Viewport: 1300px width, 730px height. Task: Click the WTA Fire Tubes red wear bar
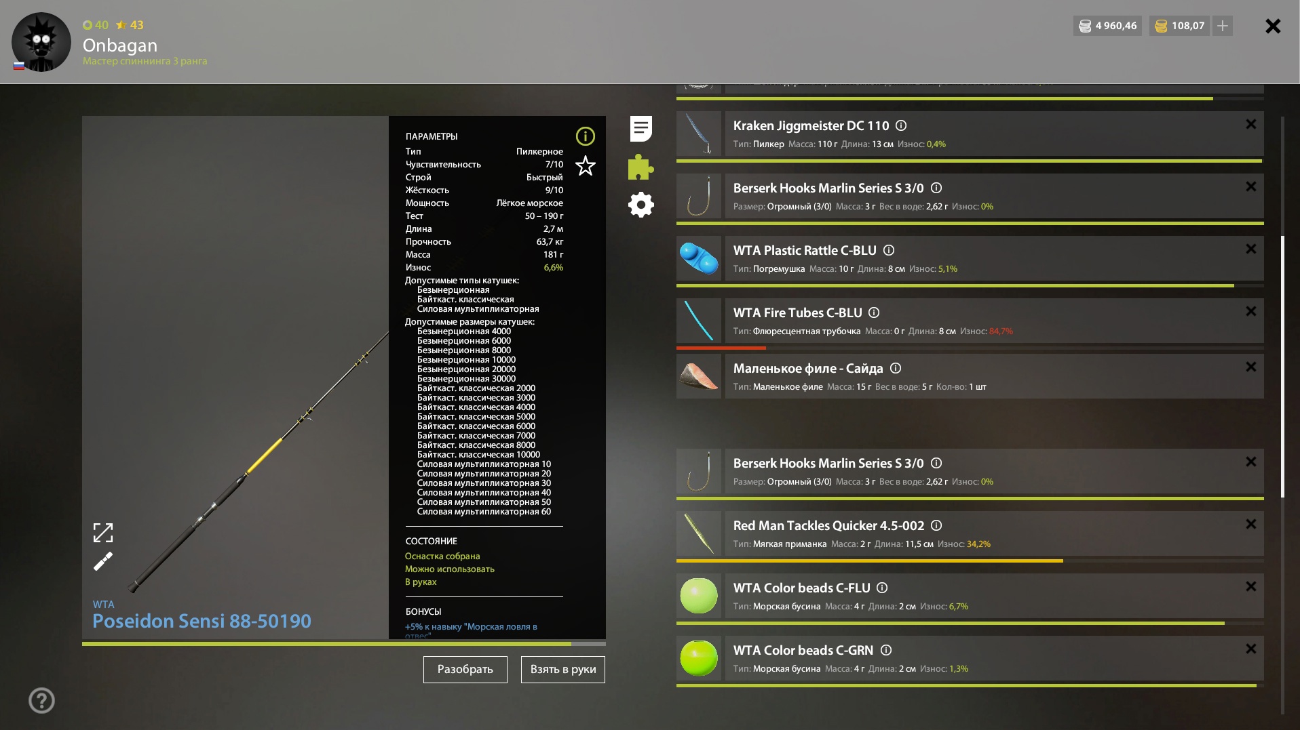coord(721,348)
